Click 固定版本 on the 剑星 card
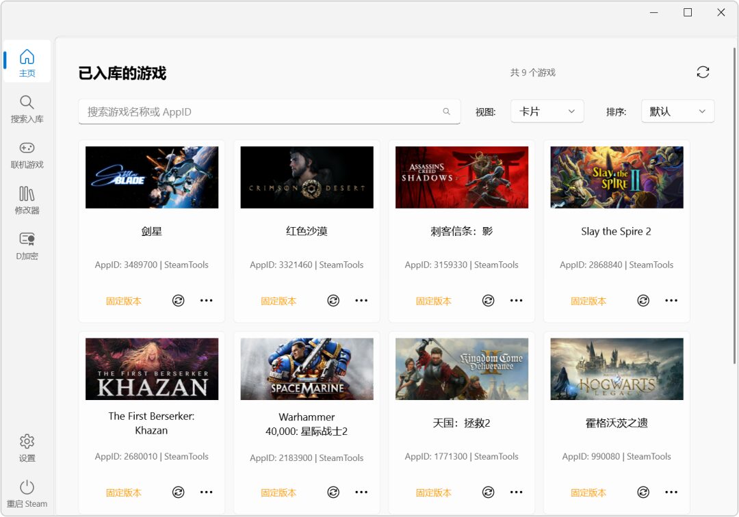 pyautogui.click(x=123, y=301)
